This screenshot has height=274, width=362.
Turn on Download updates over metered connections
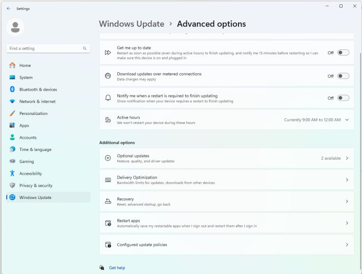pyautogui.click(x=343, y=76)
